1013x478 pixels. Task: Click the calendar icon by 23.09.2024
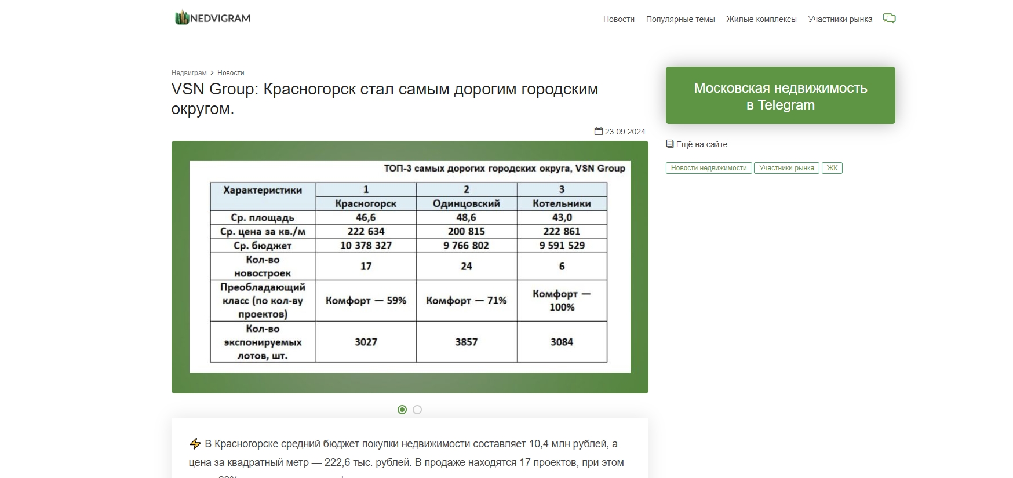point(599,132)
